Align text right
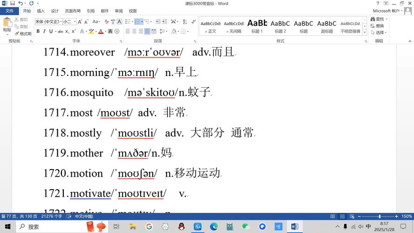This screenshot has height=233, width=414. [x=141, y=31]
